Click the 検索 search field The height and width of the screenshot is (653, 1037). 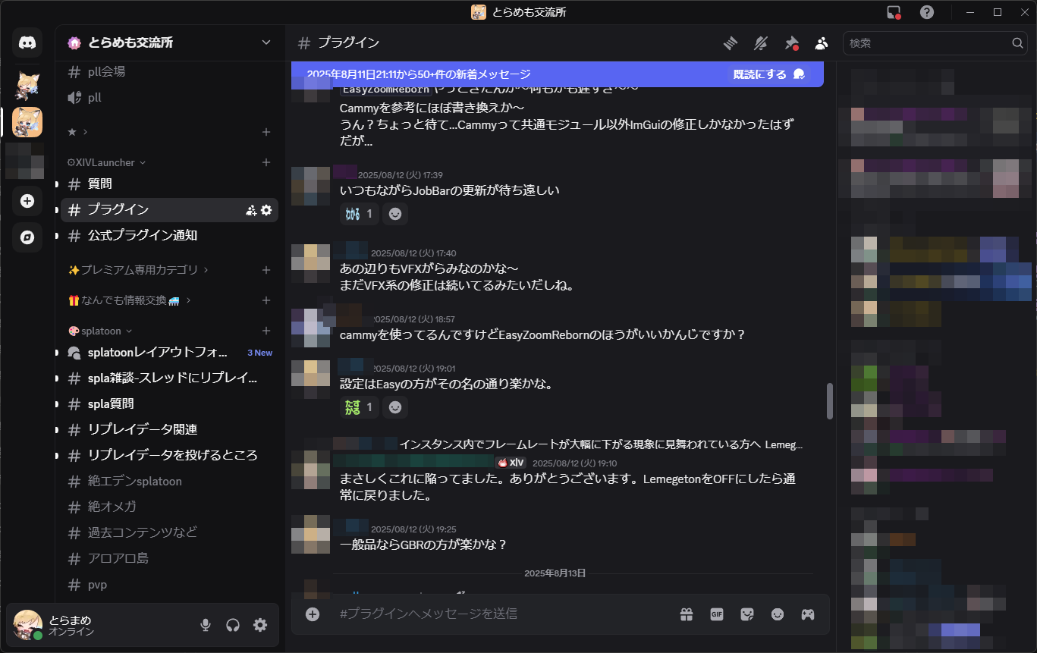coord(935,43)
